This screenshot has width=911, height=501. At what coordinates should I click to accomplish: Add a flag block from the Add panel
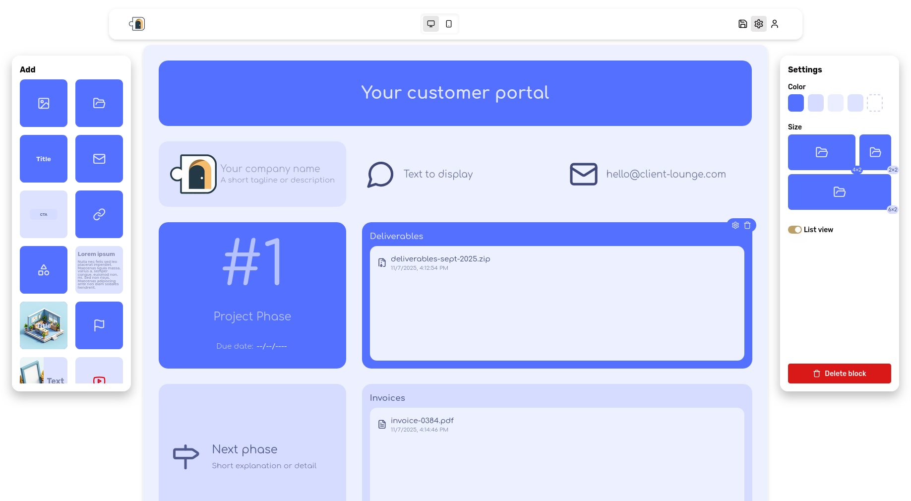click(x=99, y=325)
